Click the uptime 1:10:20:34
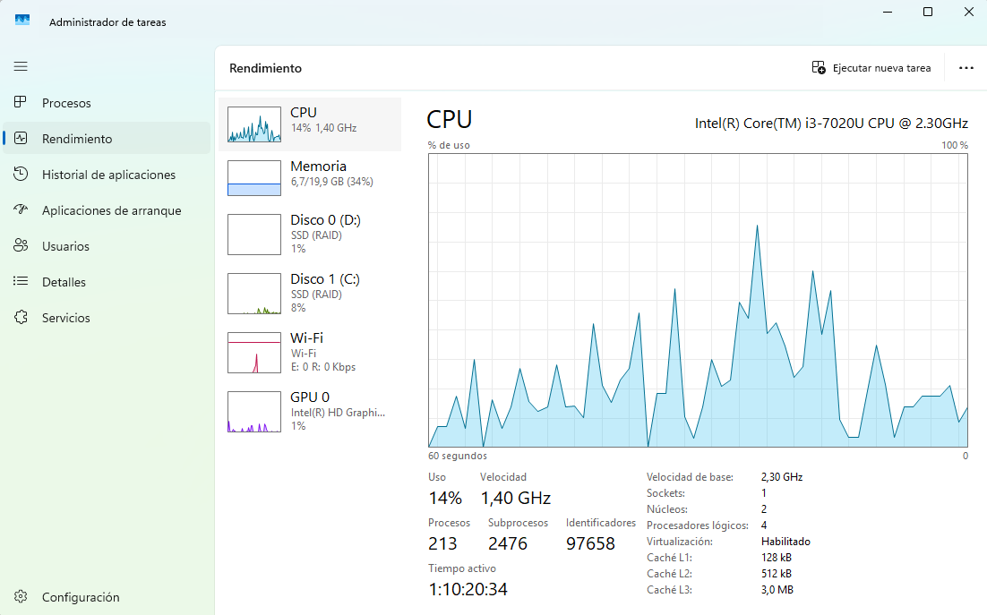 tap(468, 589)
